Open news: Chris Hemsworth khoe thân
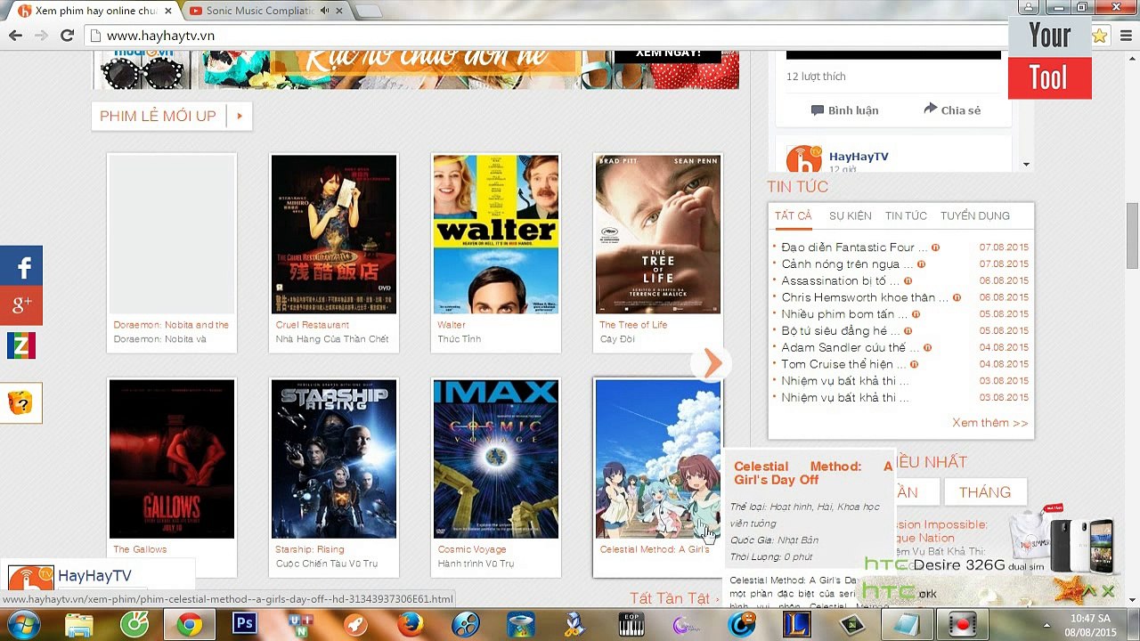The width and height of the screenshot is (1140, 641). [865, 298]
